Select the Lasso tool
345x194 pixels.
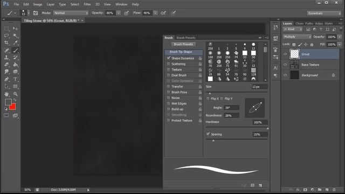tap(6, 36)
